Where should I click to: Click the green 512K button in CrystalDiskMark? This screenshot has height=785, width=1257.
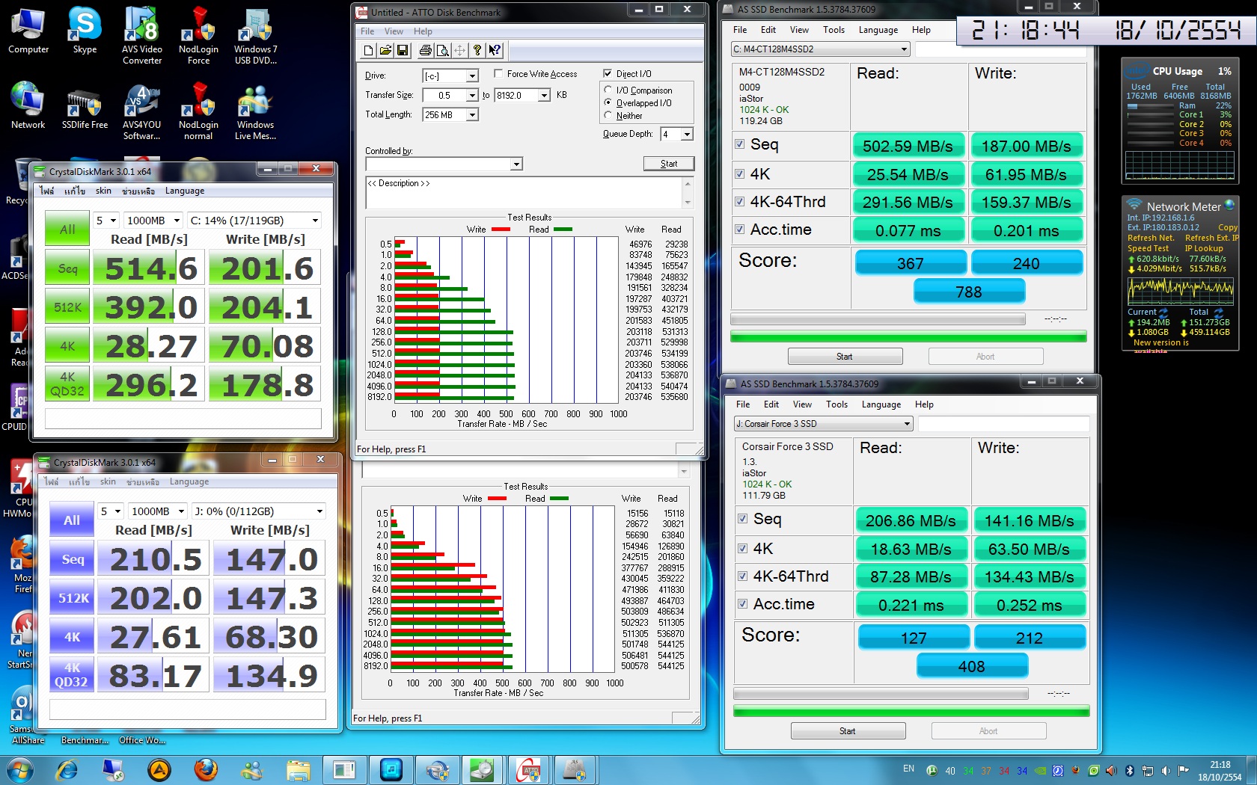(67, 307)
